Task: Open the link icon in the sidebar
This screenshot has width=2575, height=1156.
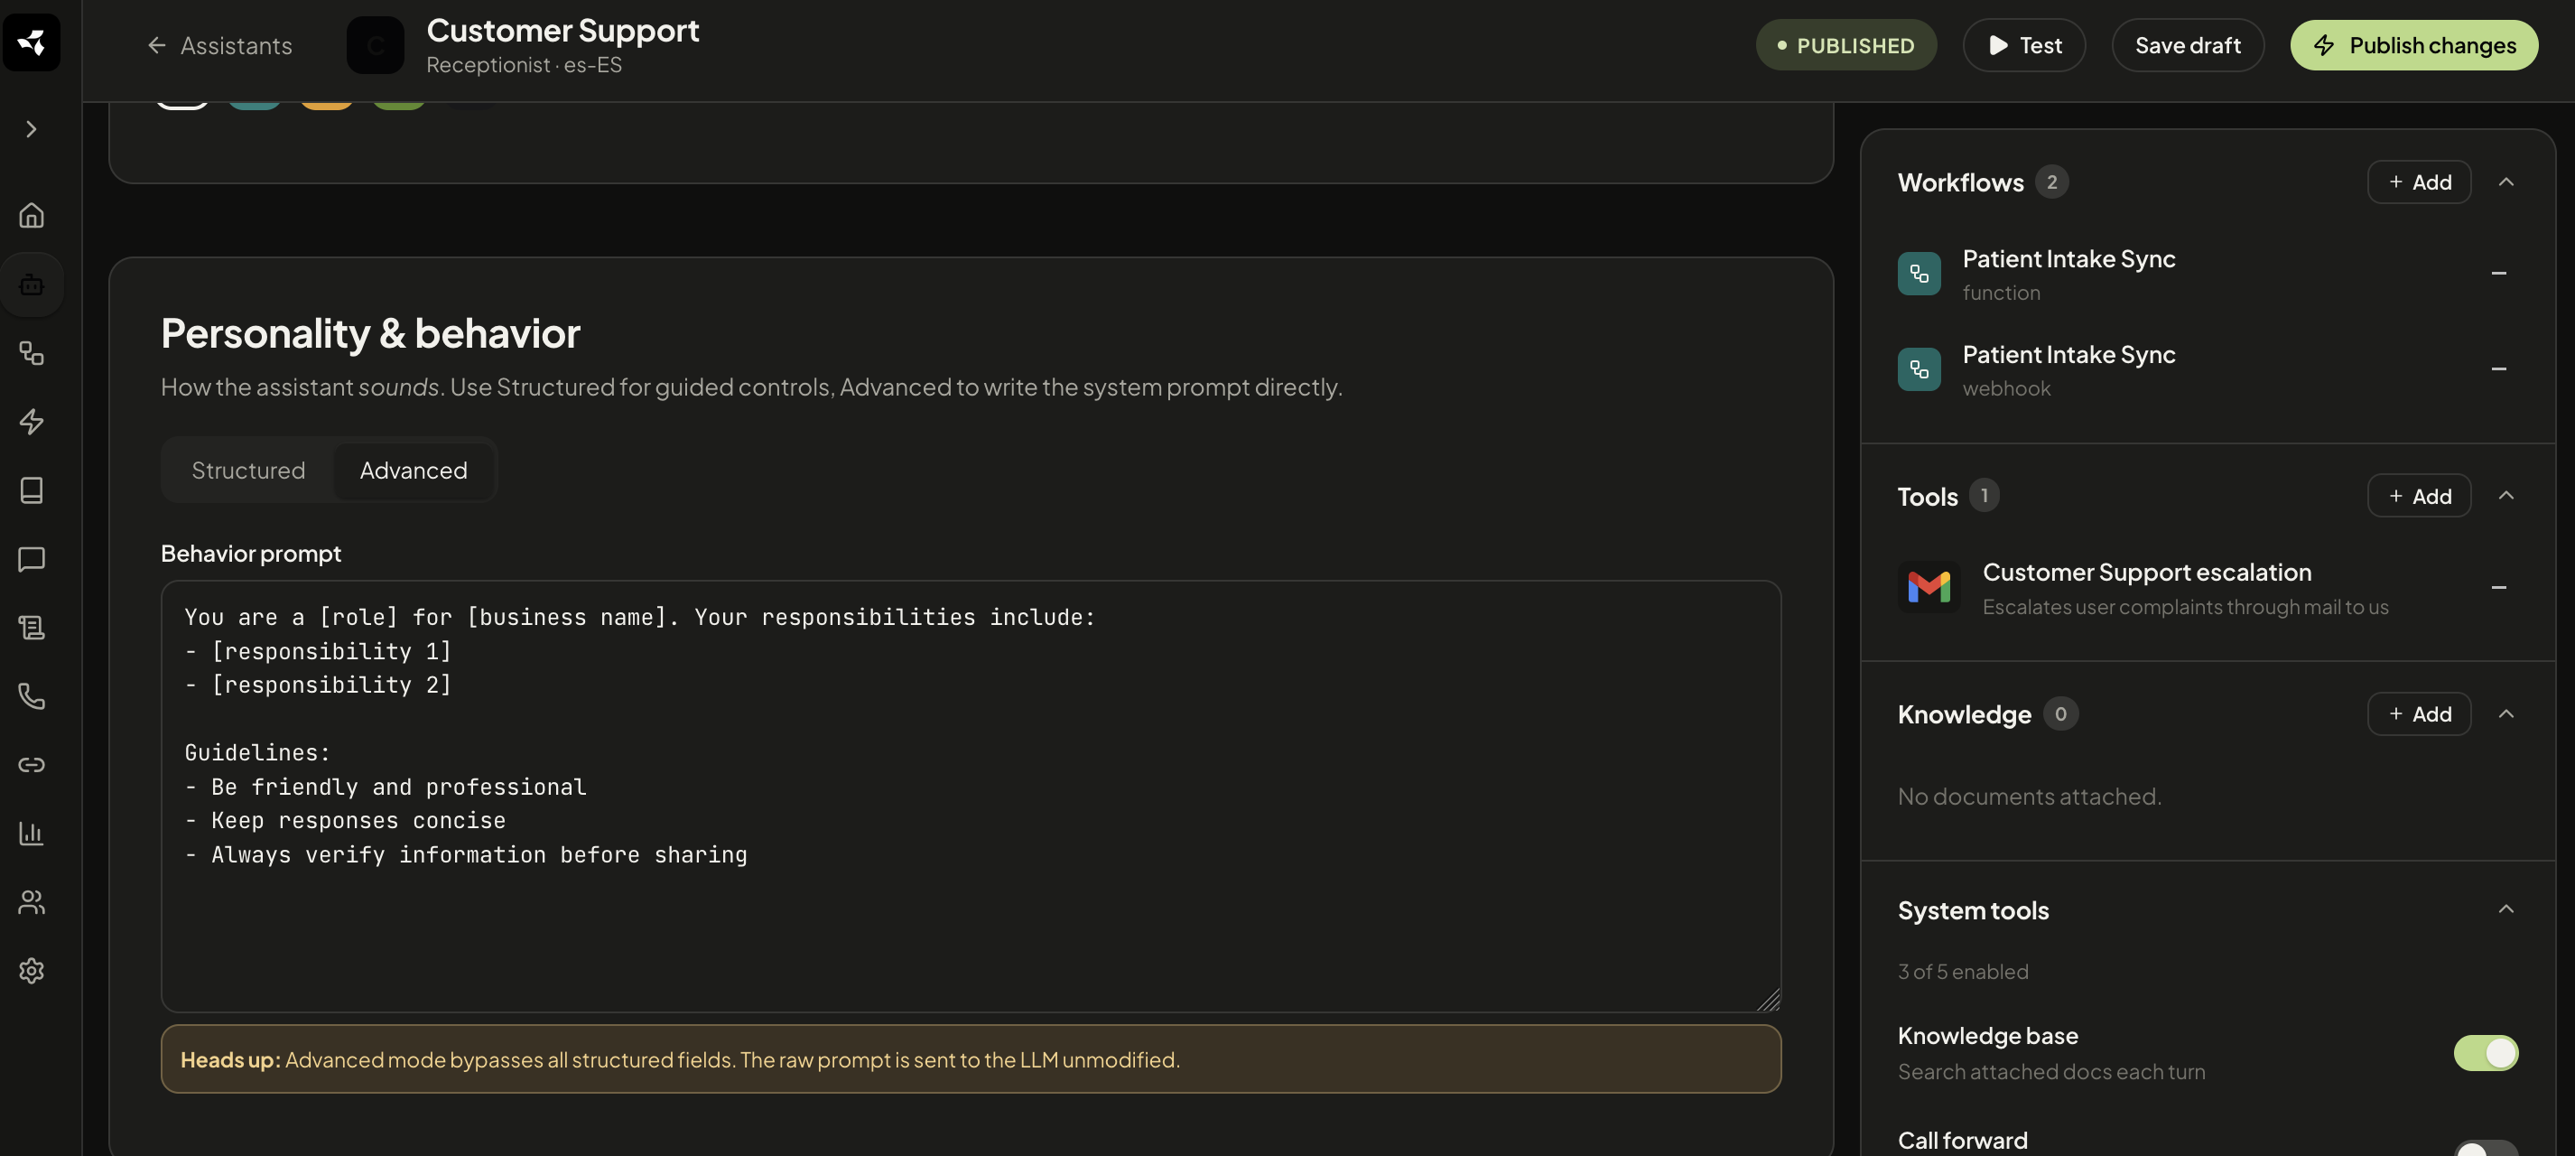Action: tap(31, 765)
